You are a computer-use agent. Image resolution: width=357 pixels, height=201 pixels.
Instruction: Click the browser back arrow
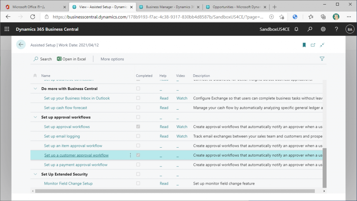[x=8, y=17]
